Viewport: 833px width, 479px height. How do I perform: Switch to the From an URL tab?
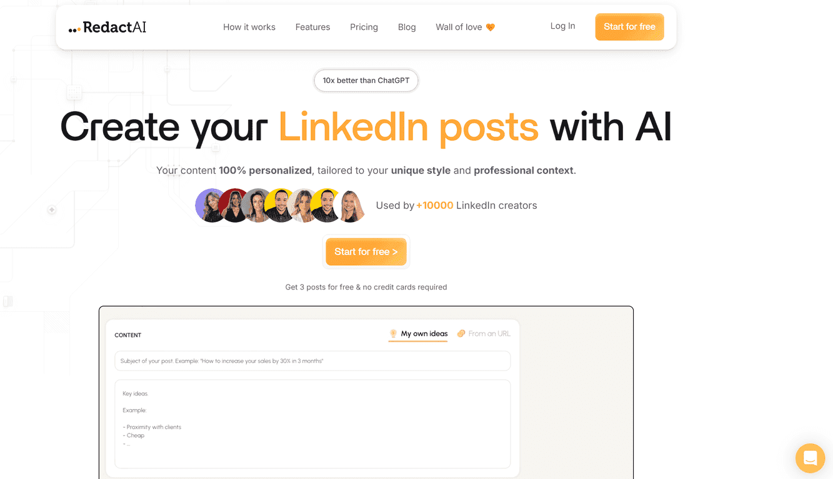point(489,333)
